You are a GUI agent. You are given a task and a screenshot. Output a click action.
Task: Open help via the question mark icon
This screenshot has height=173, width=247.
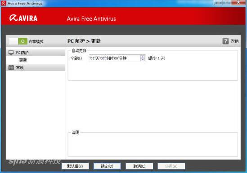point(225,41)
